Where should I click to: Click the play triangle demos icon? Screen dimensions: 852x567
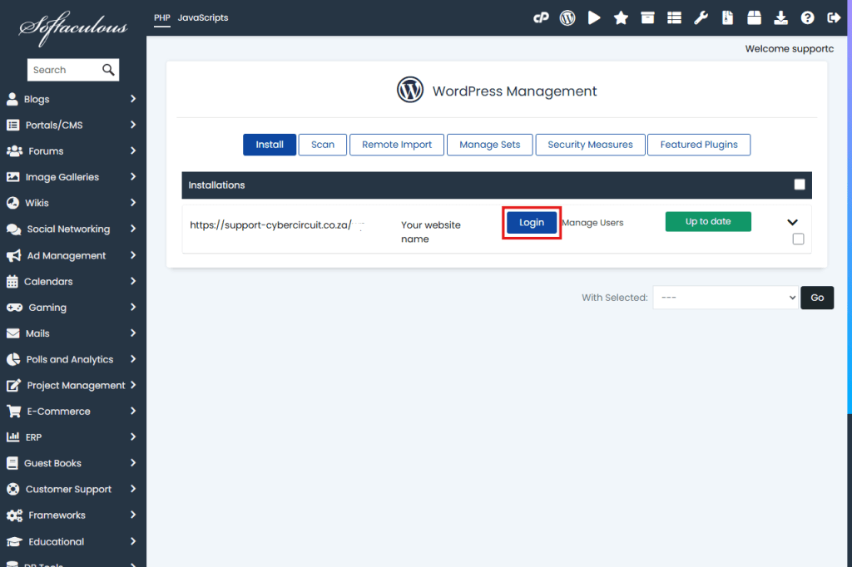[x=594, y=17]
